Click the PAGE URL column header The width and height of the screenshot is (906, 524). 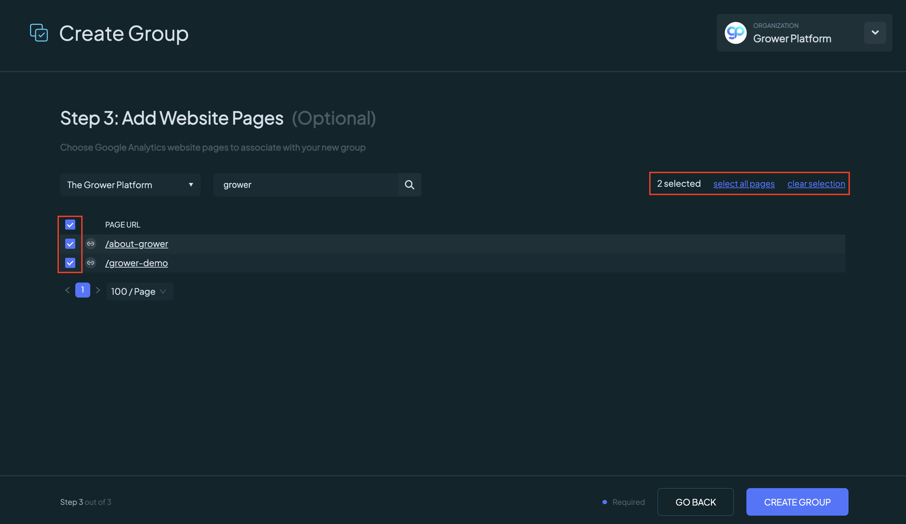tap(123, 225)
